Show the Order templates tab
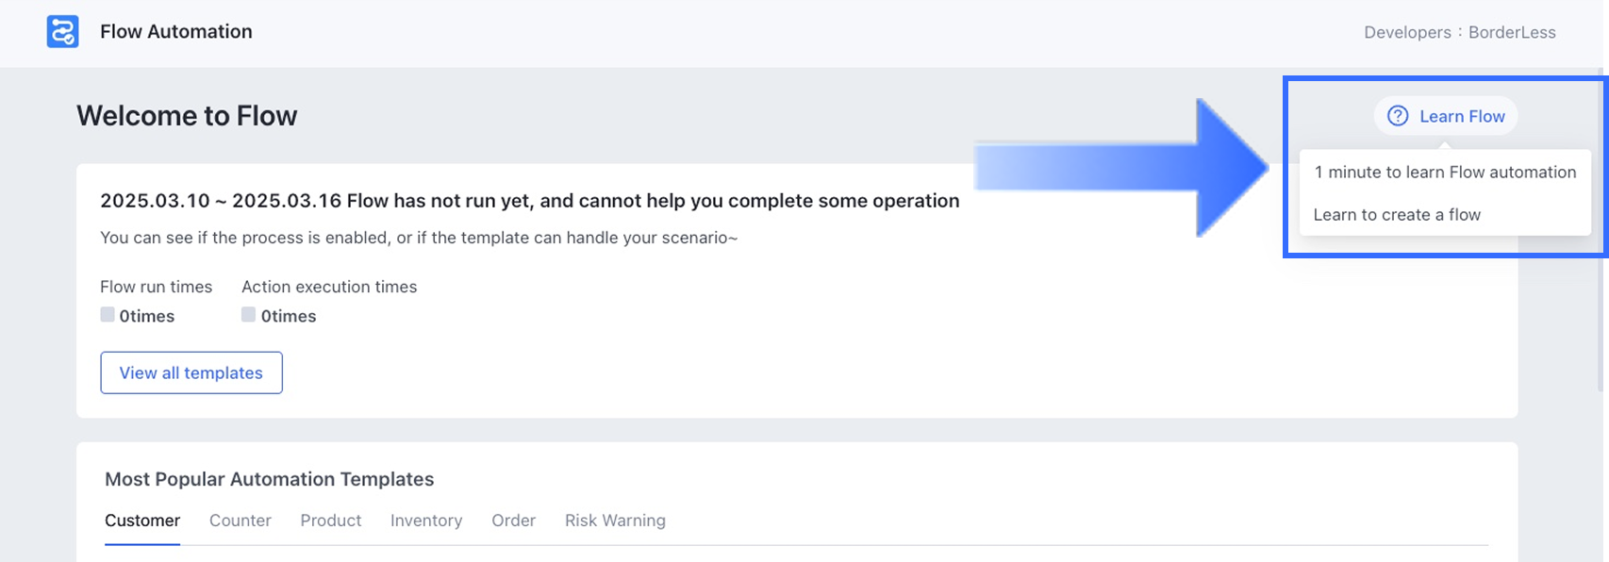The width and height of the screenshot is (1609, 562). click(x=513, y=521)
